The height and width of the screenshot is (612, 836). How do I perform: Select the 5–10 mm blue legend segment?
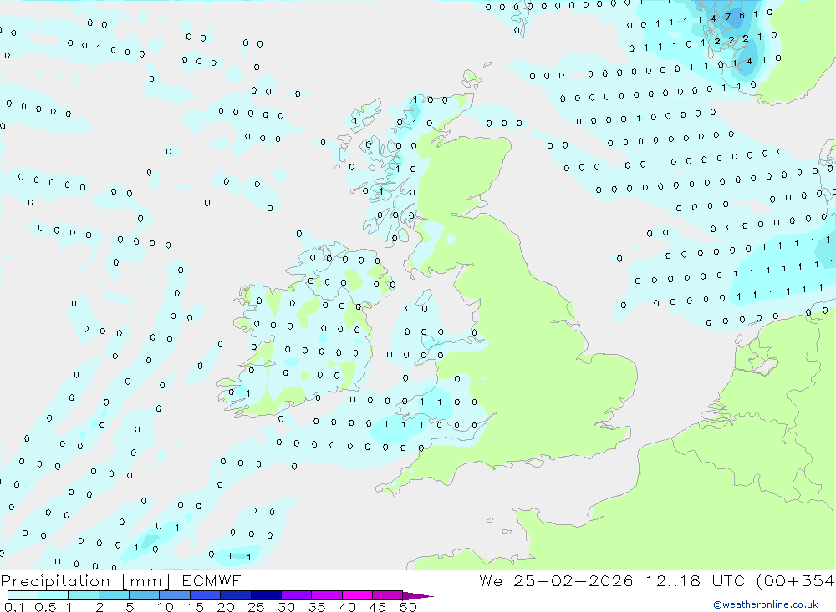[x=144, y=595]
